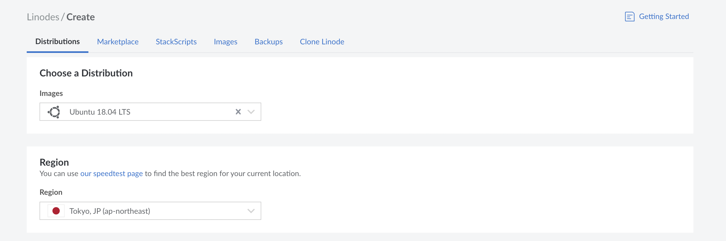726x241 pixels.
Task: Open the StackScripts tab
Action: (x=176, y=42)
